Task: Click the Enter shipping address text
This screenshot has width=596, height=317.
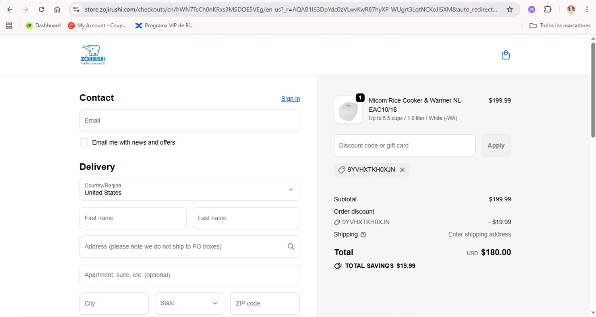Action: [480, 234]
